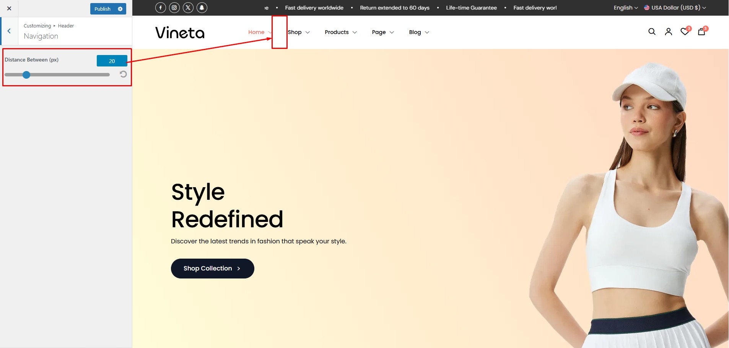Reset the Distance Between value
Screen dimensions: 729x348
[x=123, y=74]
